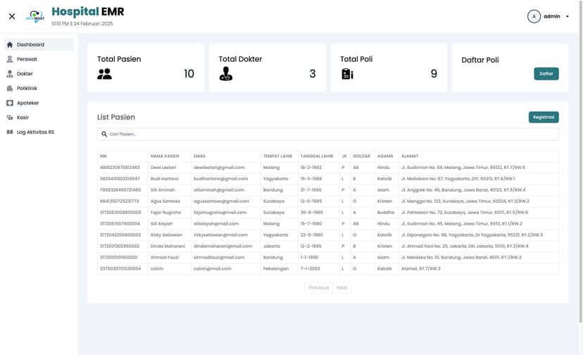Select the Dewi Lestari patient row

(x=164, y=168)
